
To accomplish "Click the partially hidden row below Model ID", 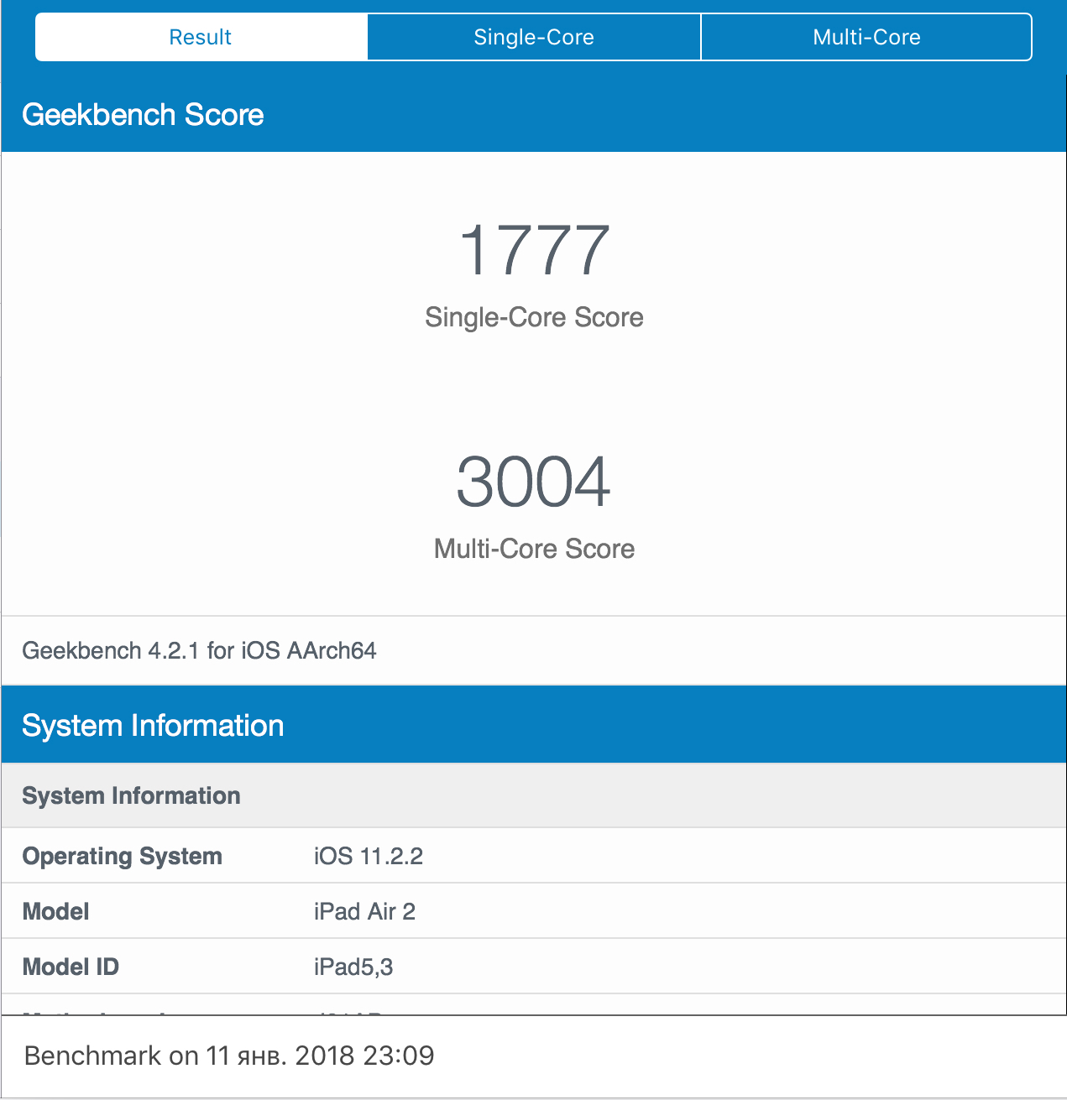I will (x=534, y=1005).
